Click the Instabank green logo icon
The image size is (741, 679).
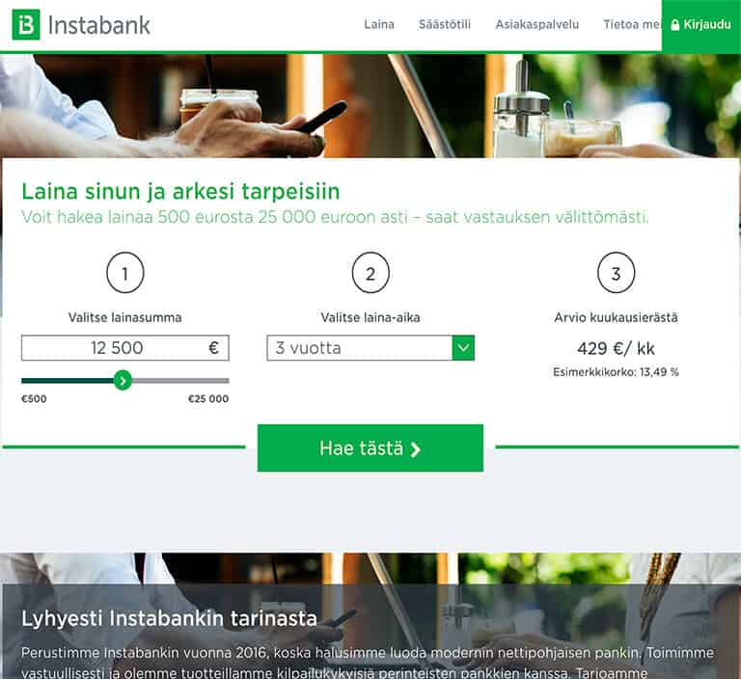26,24
